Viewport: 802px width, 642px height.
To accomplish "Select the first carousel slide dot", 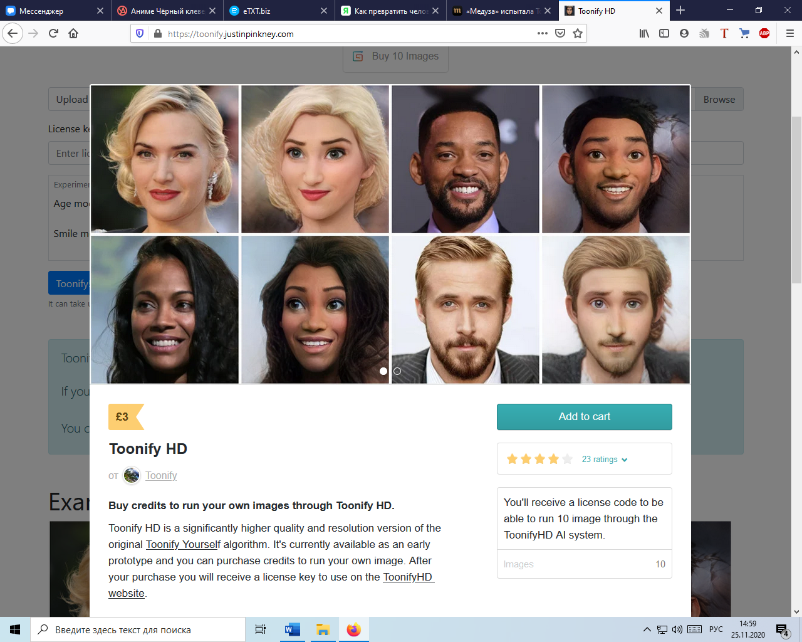I will [x=383, y=371].
